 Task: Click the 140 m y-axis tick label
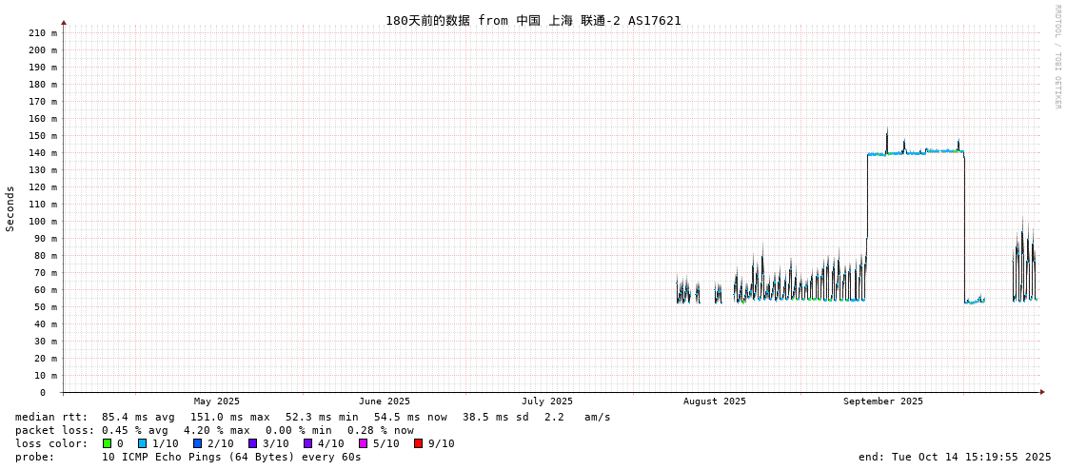point(43,153)
